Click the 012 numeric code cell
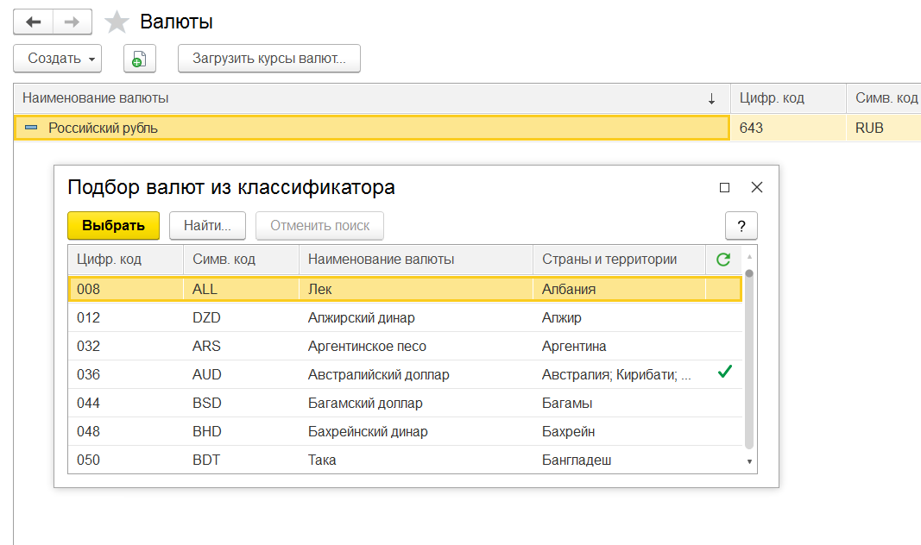Viewport: 921px width, 545px height. coord(126,318)
